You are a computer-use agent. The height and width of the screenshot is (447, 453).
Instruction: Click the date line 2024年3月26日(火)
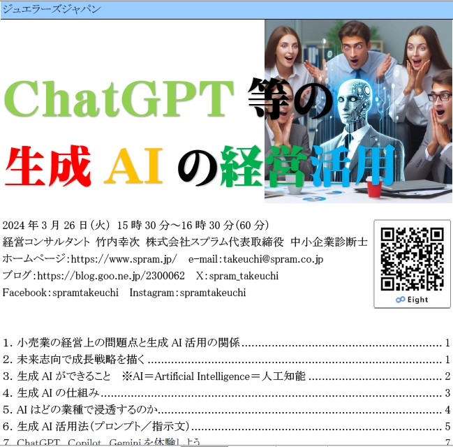(x=136, y=225)
